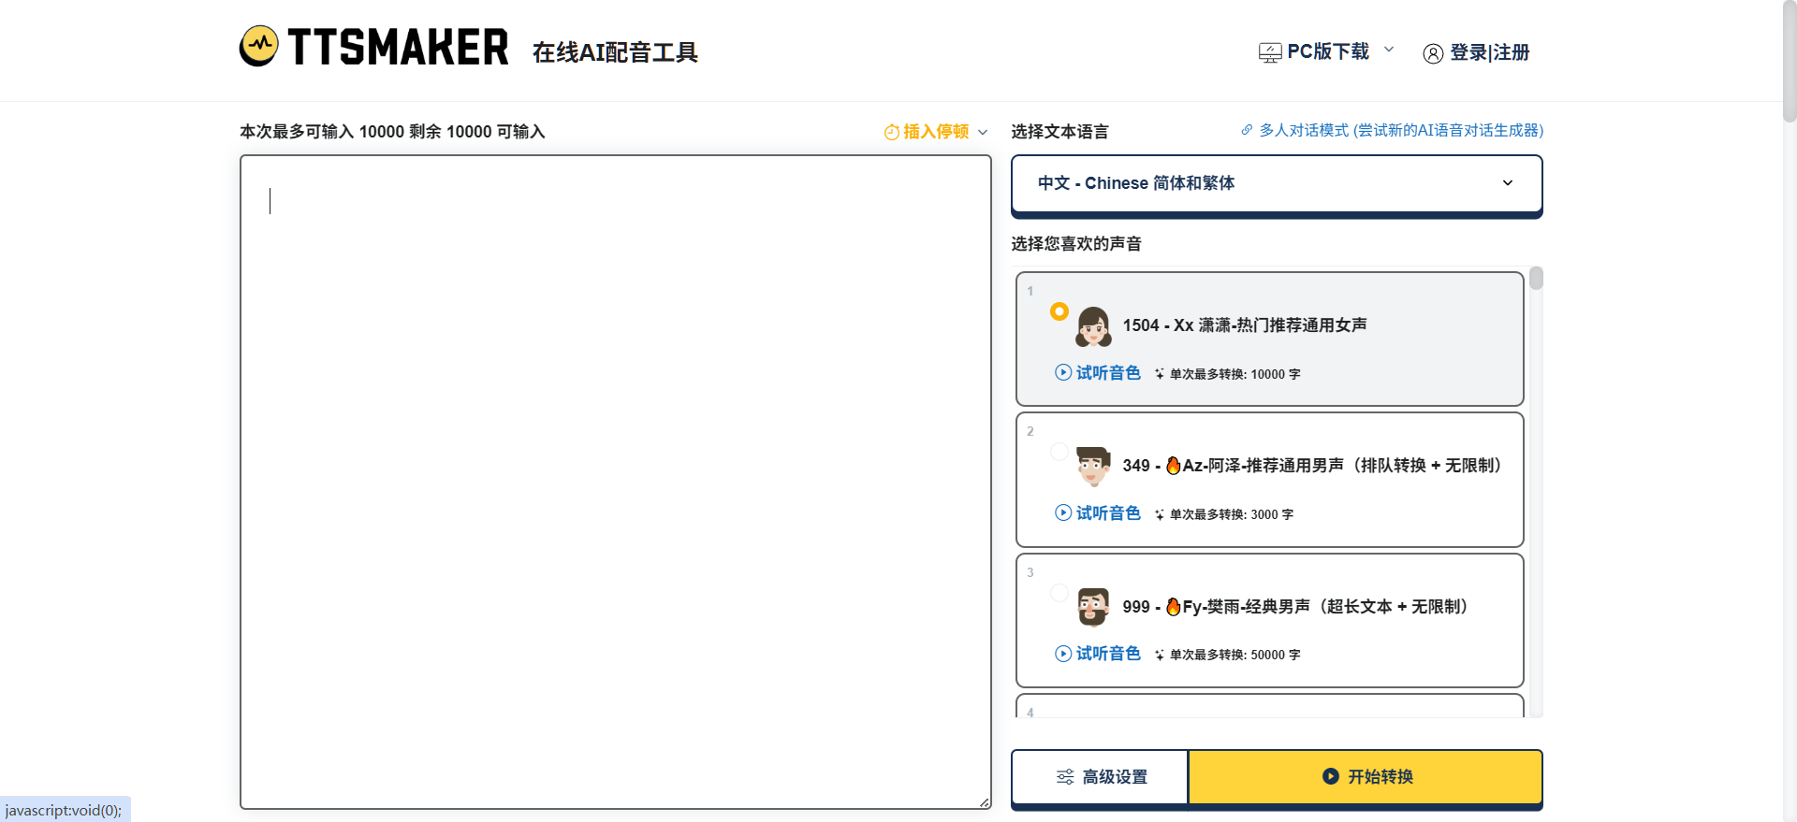Select the 1504 Xx 潇潇 voice radio button
The height and width of the screenshot is (822, 1797).
click(1059, 311)
